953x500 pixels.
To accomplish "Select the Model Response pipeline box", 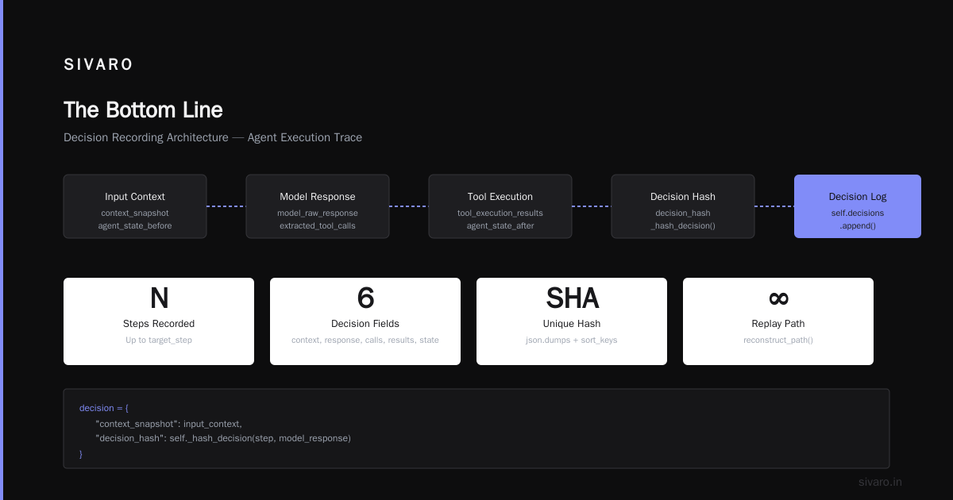I will pos(318,206).
